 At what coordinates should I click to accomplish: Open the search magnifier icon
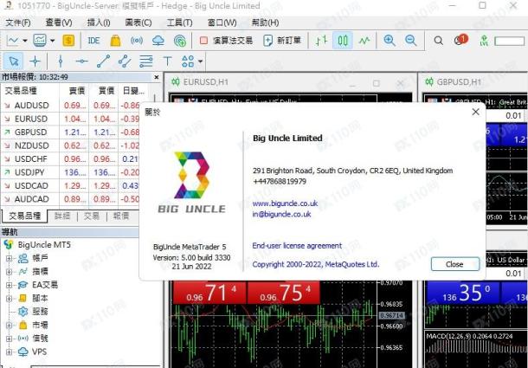click(439, 41)
